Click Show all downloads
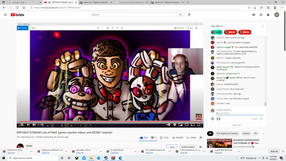The image size is (286, 161). click(x=274, y=151)
